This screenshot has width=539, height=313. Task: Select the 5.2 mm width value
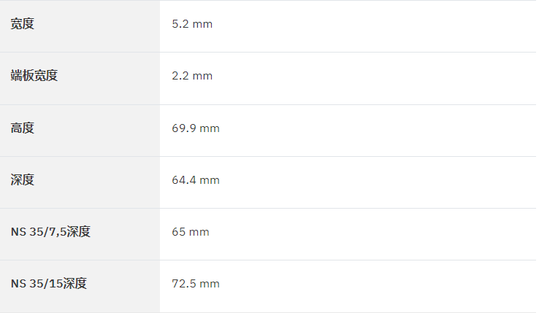click(x=192, y=24)
